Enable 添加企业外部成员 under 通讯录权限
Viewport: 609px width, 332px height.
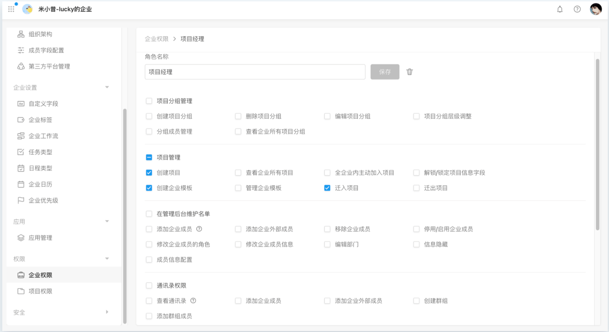[327, 300]
